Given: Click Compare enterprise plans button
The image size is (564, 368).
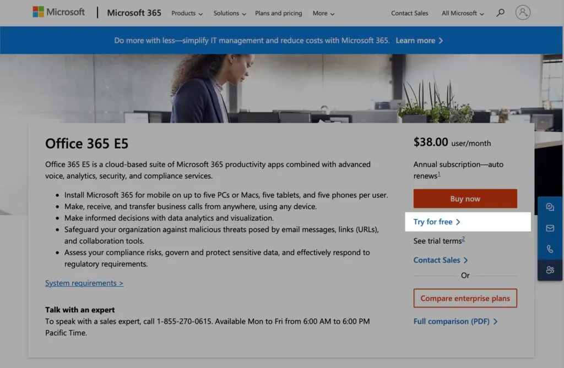Looking at the screenshot, I should pyautogui.click(x=465, y=298).
